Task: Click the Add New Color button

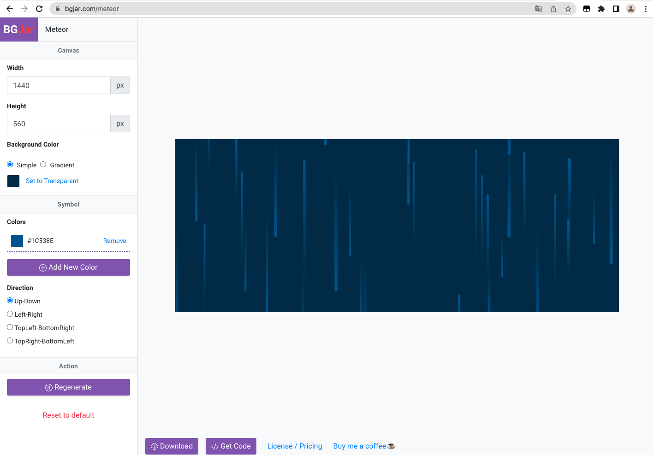Action: click(68, 267)
